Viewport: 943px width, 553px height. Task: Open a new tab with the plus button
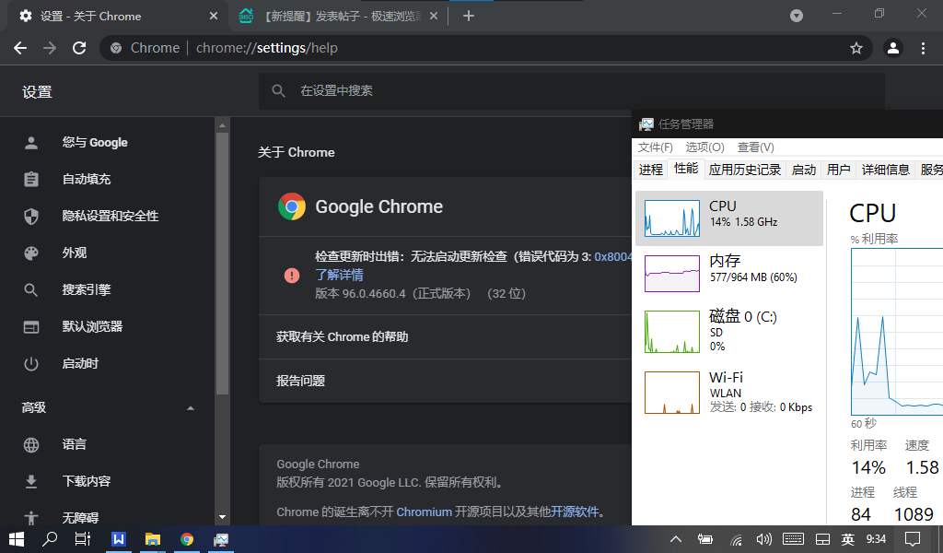click(469, 17)
